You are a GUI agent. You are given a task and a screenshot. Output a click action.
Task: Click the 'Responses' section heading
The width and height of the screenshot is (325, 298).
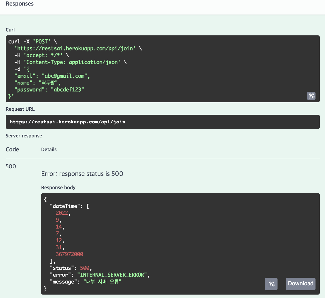point(20,4)
